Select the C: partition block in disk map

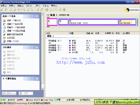(x=52, y=22)
